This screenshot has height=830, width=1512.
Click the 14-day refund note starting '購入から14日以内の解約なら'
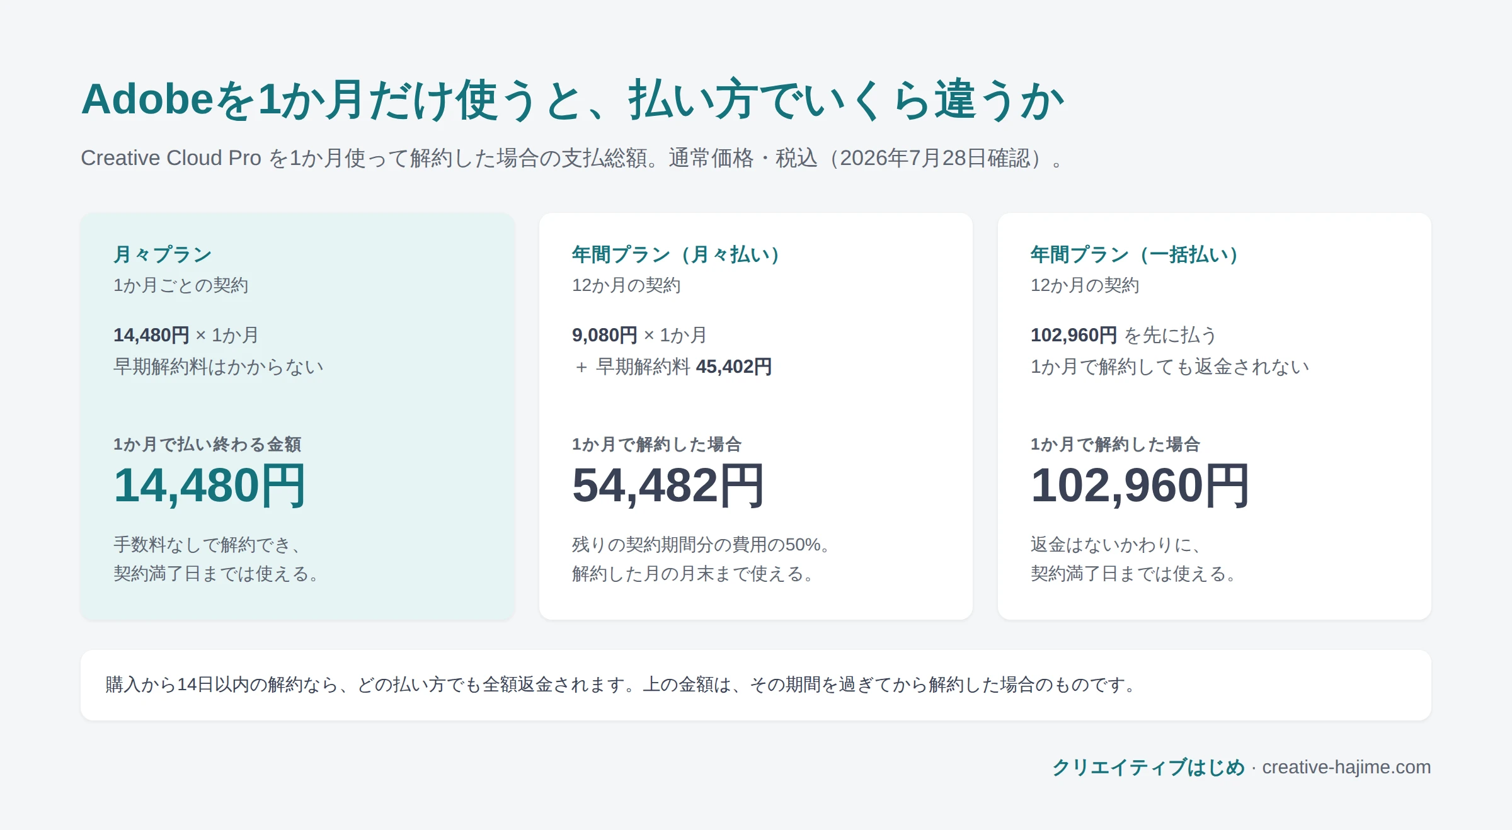coord(621,685)
